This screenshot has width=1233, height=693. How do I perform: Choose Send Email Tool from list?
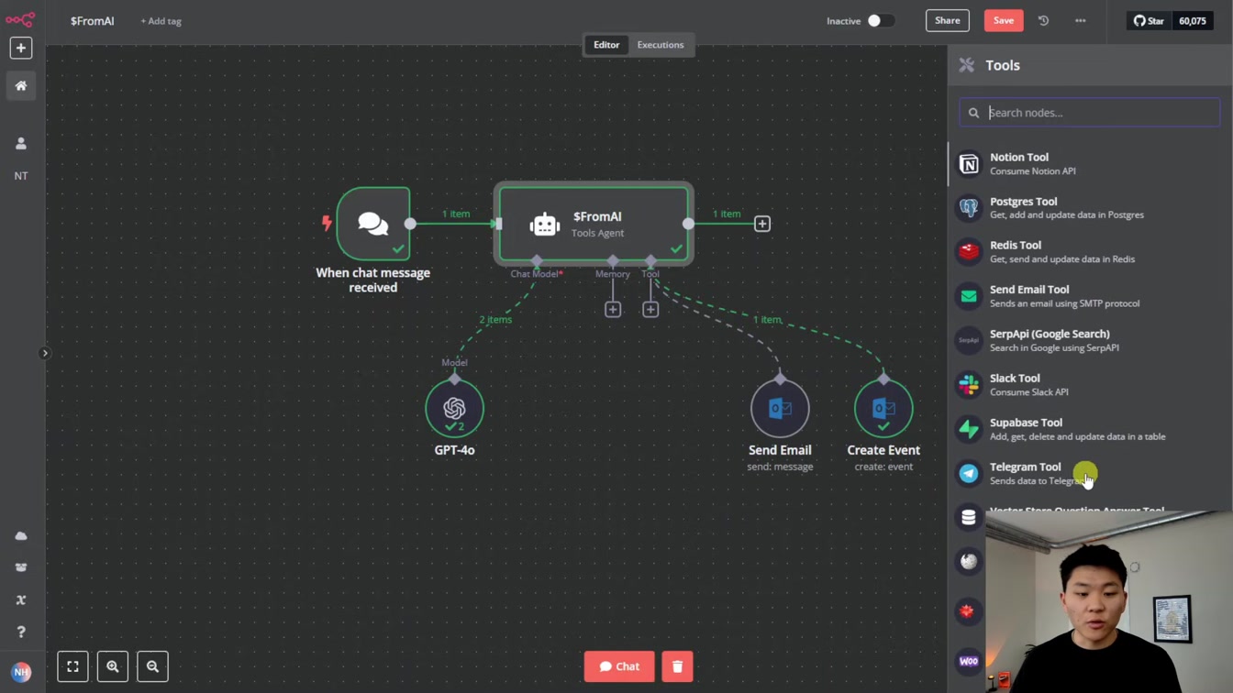click(1090, 296)
